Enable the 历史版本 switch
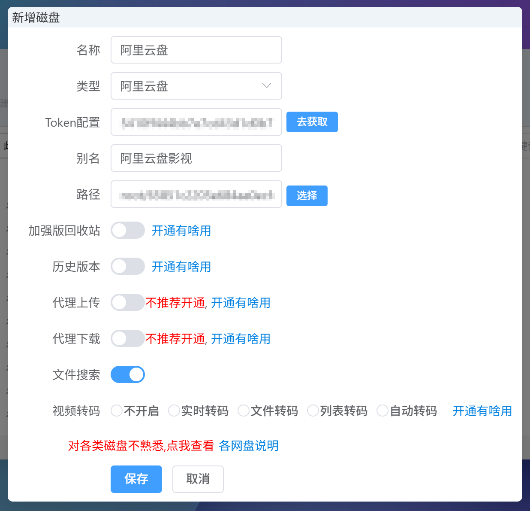The image size is (530, 511). point(127,266)
